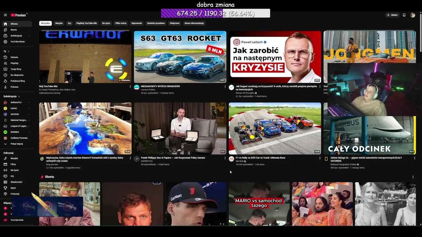Open Subskrypcje in the top sidebar section
Screen dimensions: 422x237
coord(16,36)
